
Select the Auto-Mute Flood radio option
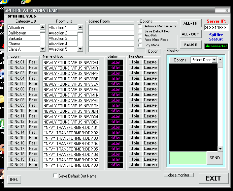140,40
